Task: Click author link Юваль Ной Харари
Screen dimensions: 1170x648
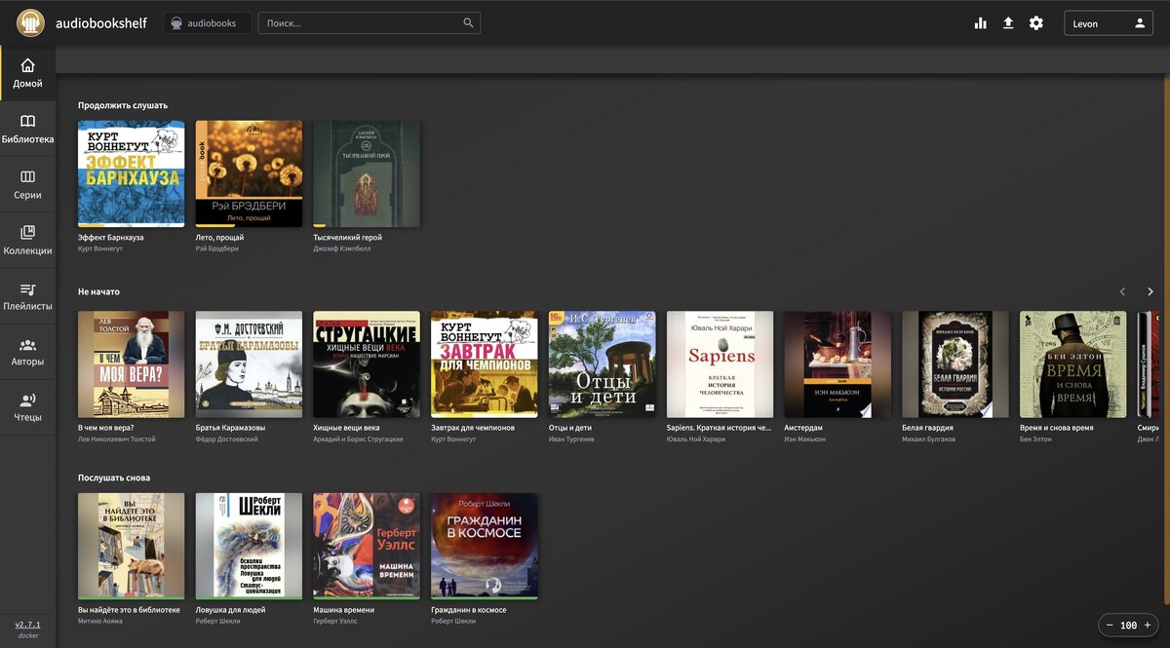Action: click(697, 439)
